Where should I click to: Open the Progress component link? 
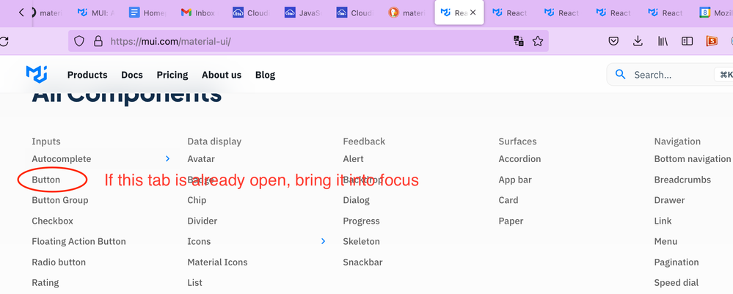(361, 221)
